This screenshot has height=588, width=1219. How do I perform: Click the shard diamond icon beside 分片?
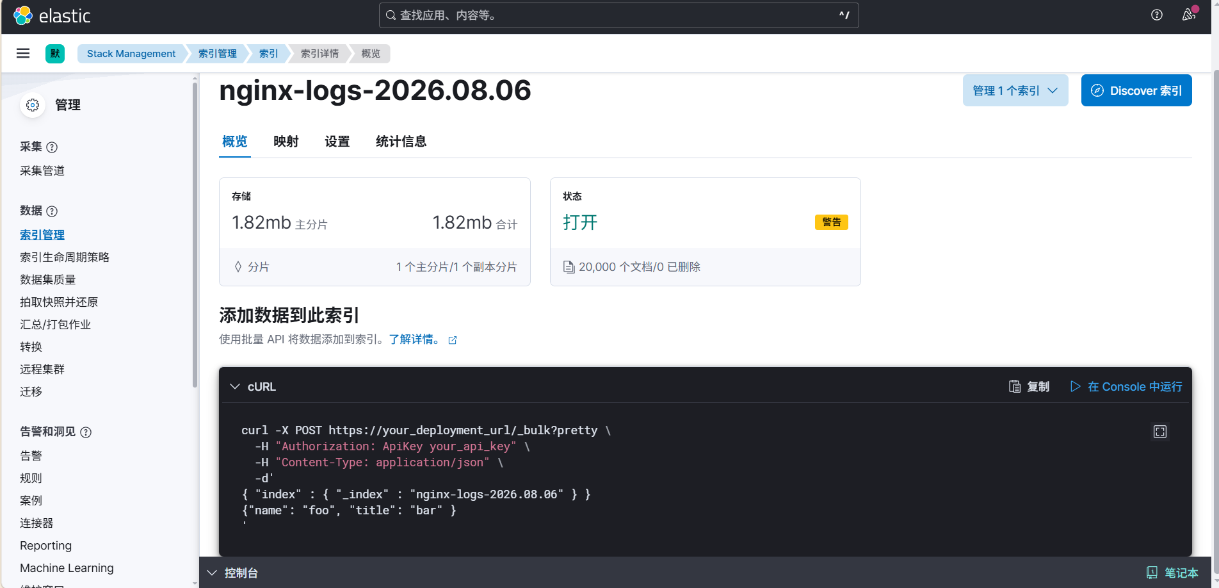pos(238,267)
